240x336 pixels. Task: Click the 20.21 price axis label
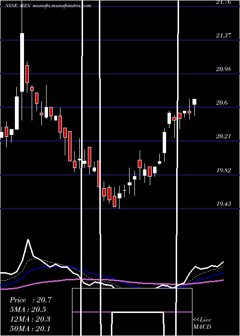pos(224,136)
